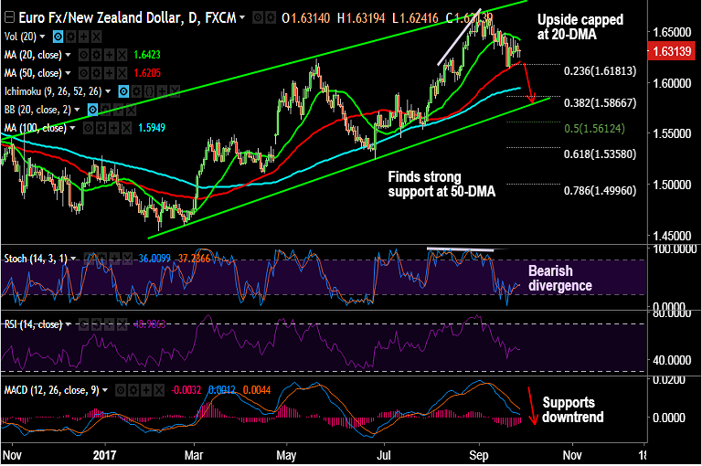This screenshot has height=466, width=702.
Task: Open MA (50, close) settings gear
Action: [x=96, y=73]
